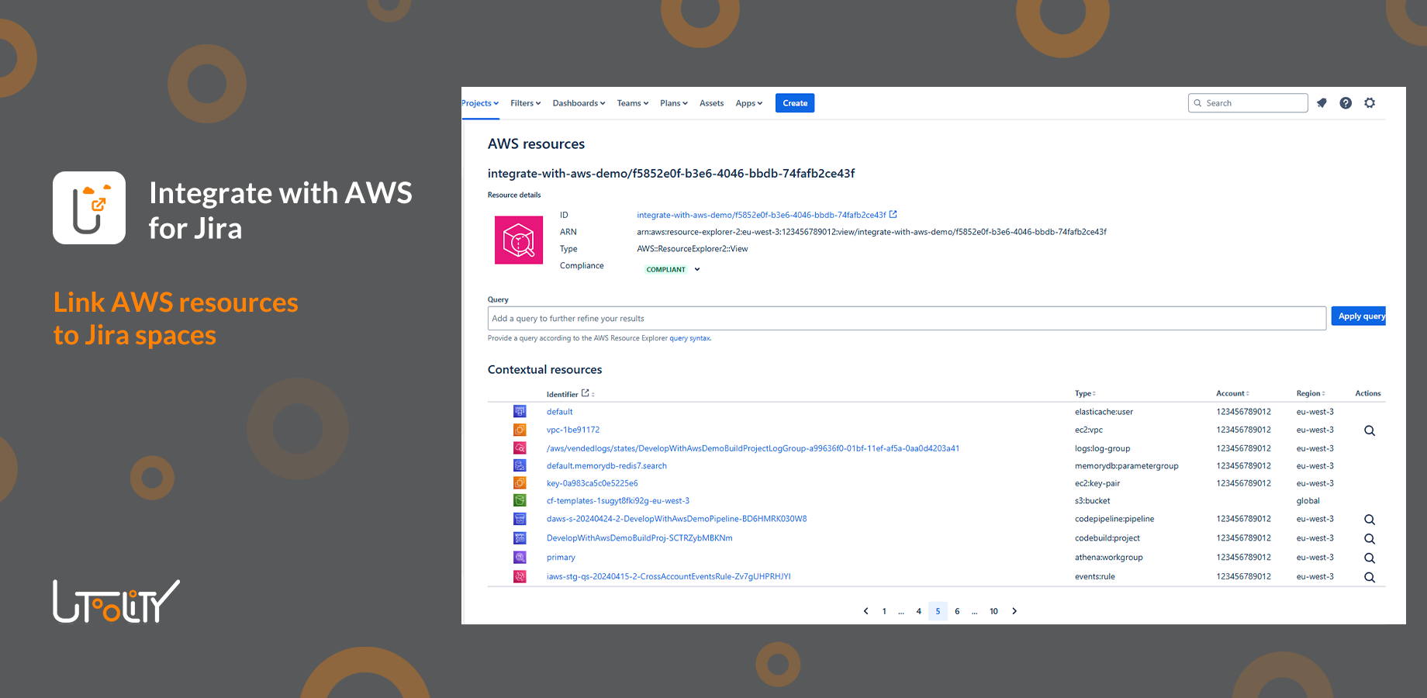This screenshot has width=1427, height=698.
Task: Click the magnifier action for vpc-1be91172
Action: point(1370,430)
